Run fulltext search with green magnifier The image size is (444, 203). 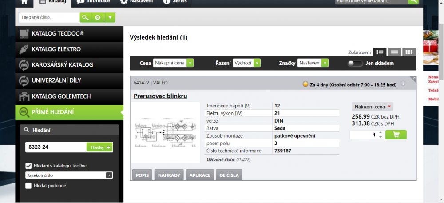pyautogui.click(x=413, y=1)
